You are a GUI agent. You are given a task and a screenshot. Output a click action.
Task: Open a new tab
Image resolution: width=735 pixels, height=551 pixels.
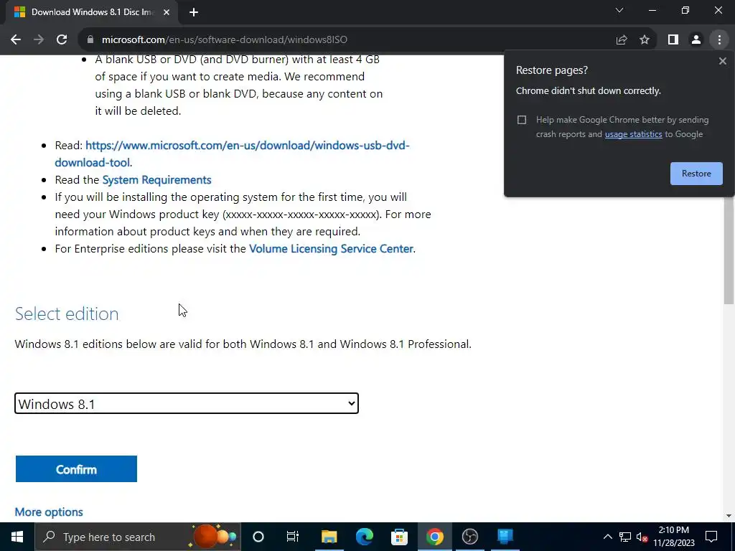(194, 13)
